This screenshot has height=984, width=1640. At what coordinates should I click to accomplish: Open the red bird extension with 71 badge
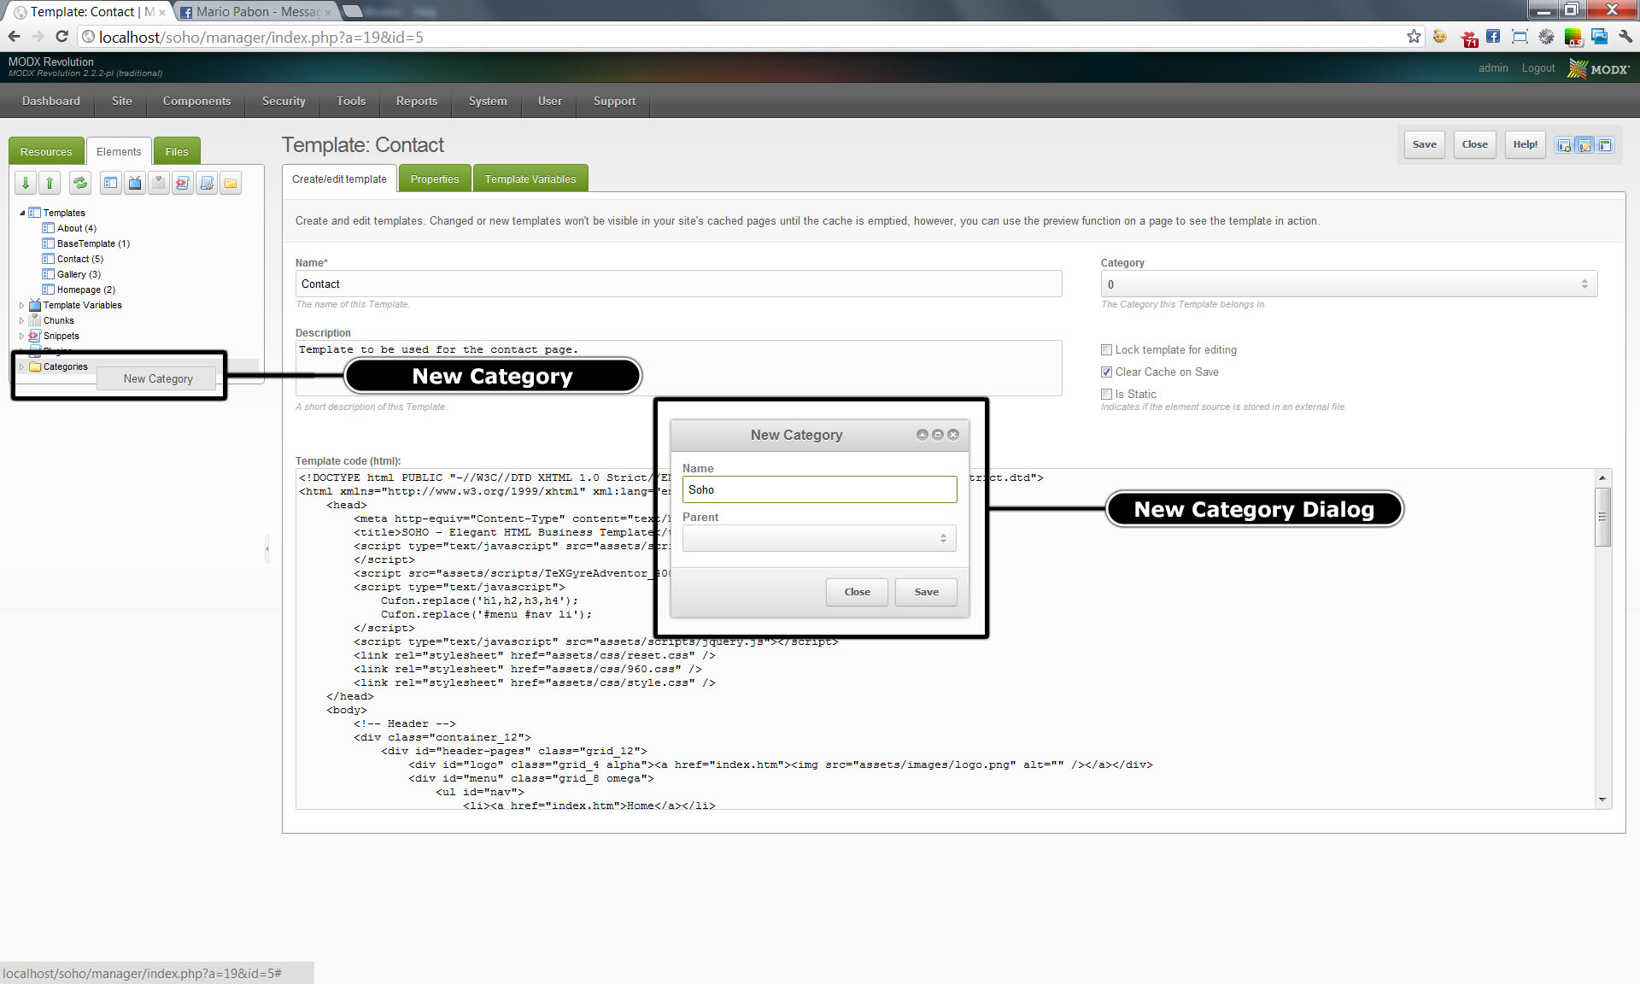[1469, 38]
